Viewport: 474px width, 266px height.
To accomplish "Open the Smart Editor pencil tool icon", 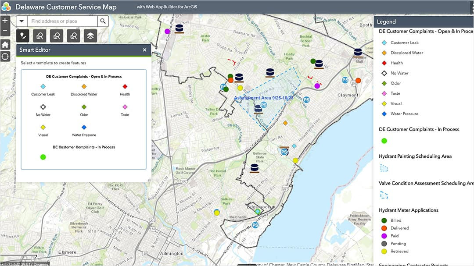I will [x=22, y=35].
